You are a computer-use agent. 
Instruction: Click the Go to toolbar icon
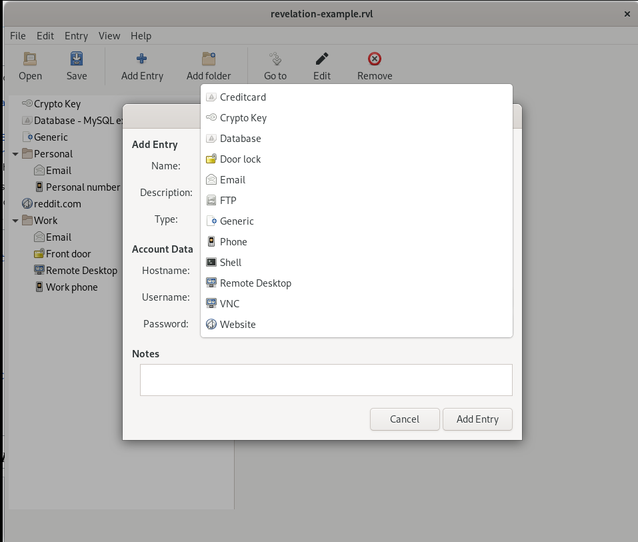click(x=275, y=59)
